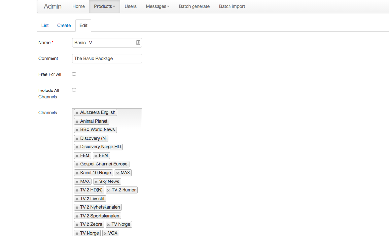Remove the Gospel Channel Europe tag
The image size is (389, 236).
pos(77,164)
